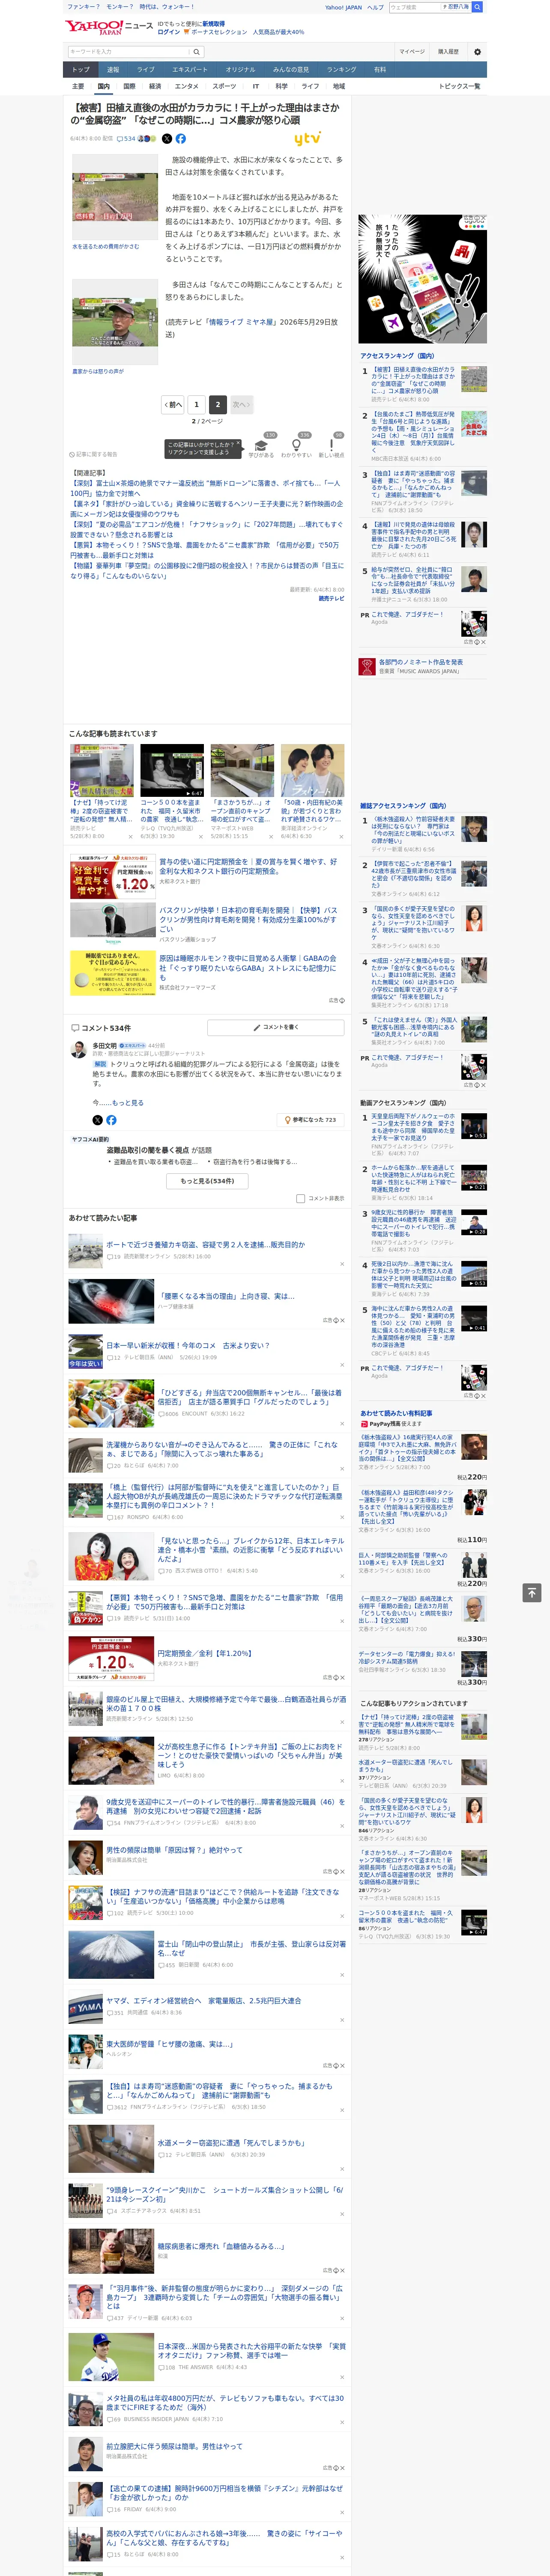Click the Yahoo! JAPAN News logo
550x2576 pixels.
pos(109,27)
